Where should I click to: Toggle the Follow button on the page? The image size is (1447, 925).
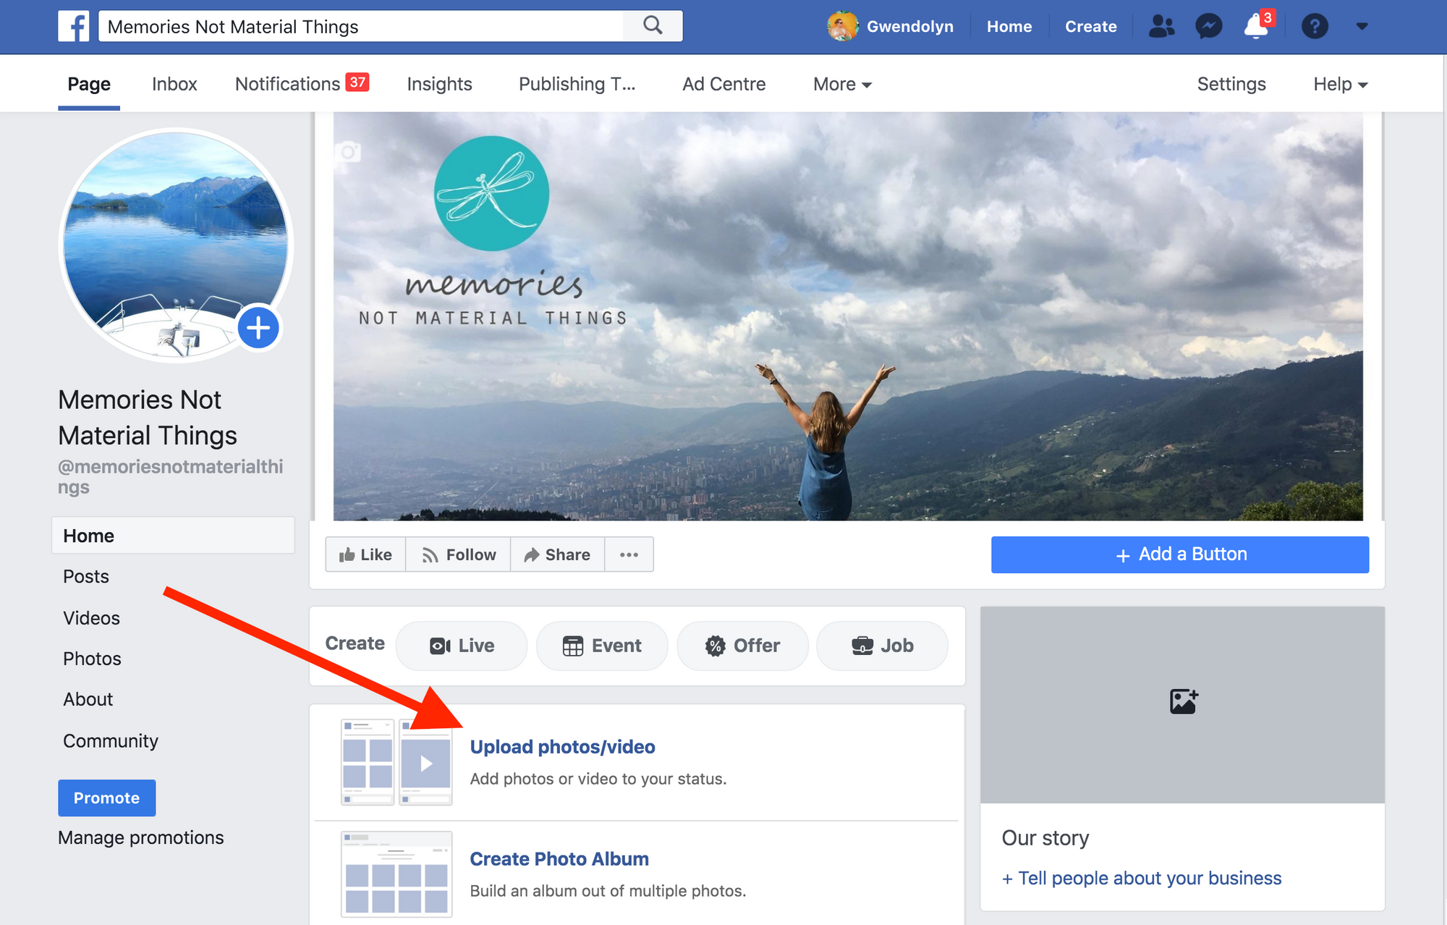(x=459, y=554)
